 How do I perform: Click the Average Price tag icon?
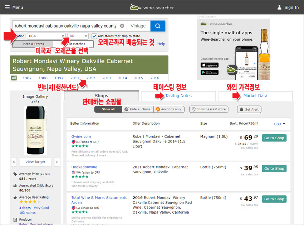click(15, 174)
